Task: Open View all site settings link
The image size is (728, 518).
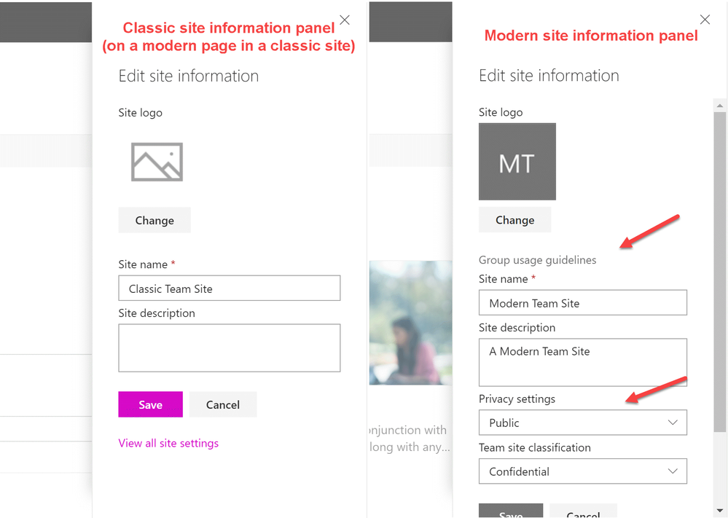Action: pos(168,443)
